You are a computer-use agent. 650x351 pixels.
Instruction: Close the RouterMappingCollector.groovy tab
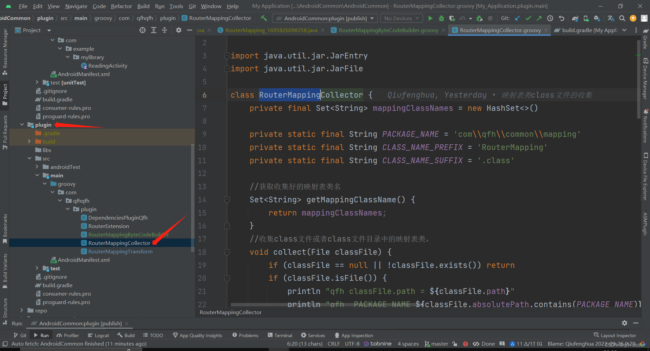[546, 30]
